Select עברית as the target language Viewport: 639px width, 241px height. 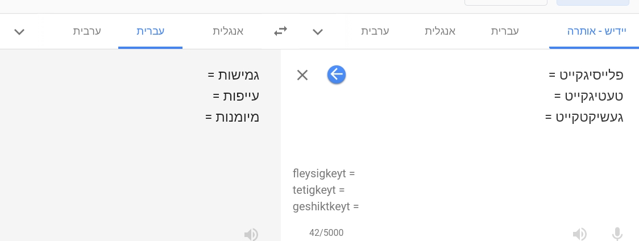151,31
